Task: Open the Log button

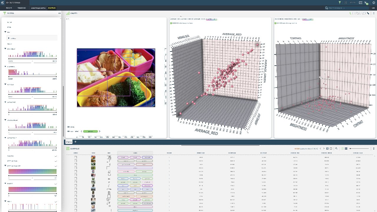Action: [x=373, y=8]
